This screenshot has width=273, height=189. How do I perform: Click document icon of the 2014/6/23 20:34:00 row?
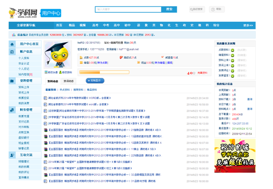tap(45, 98)
